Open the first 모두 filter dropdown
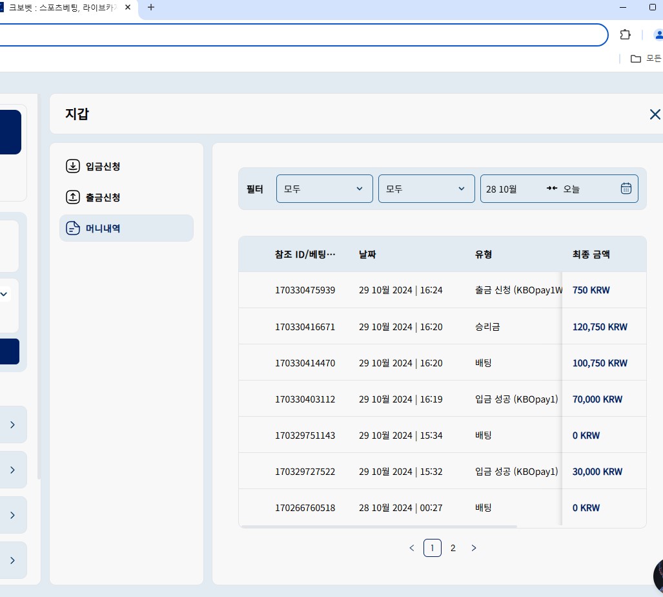This screenshot has height=597, width=663. pyautogui.click(x=324, y=189)
